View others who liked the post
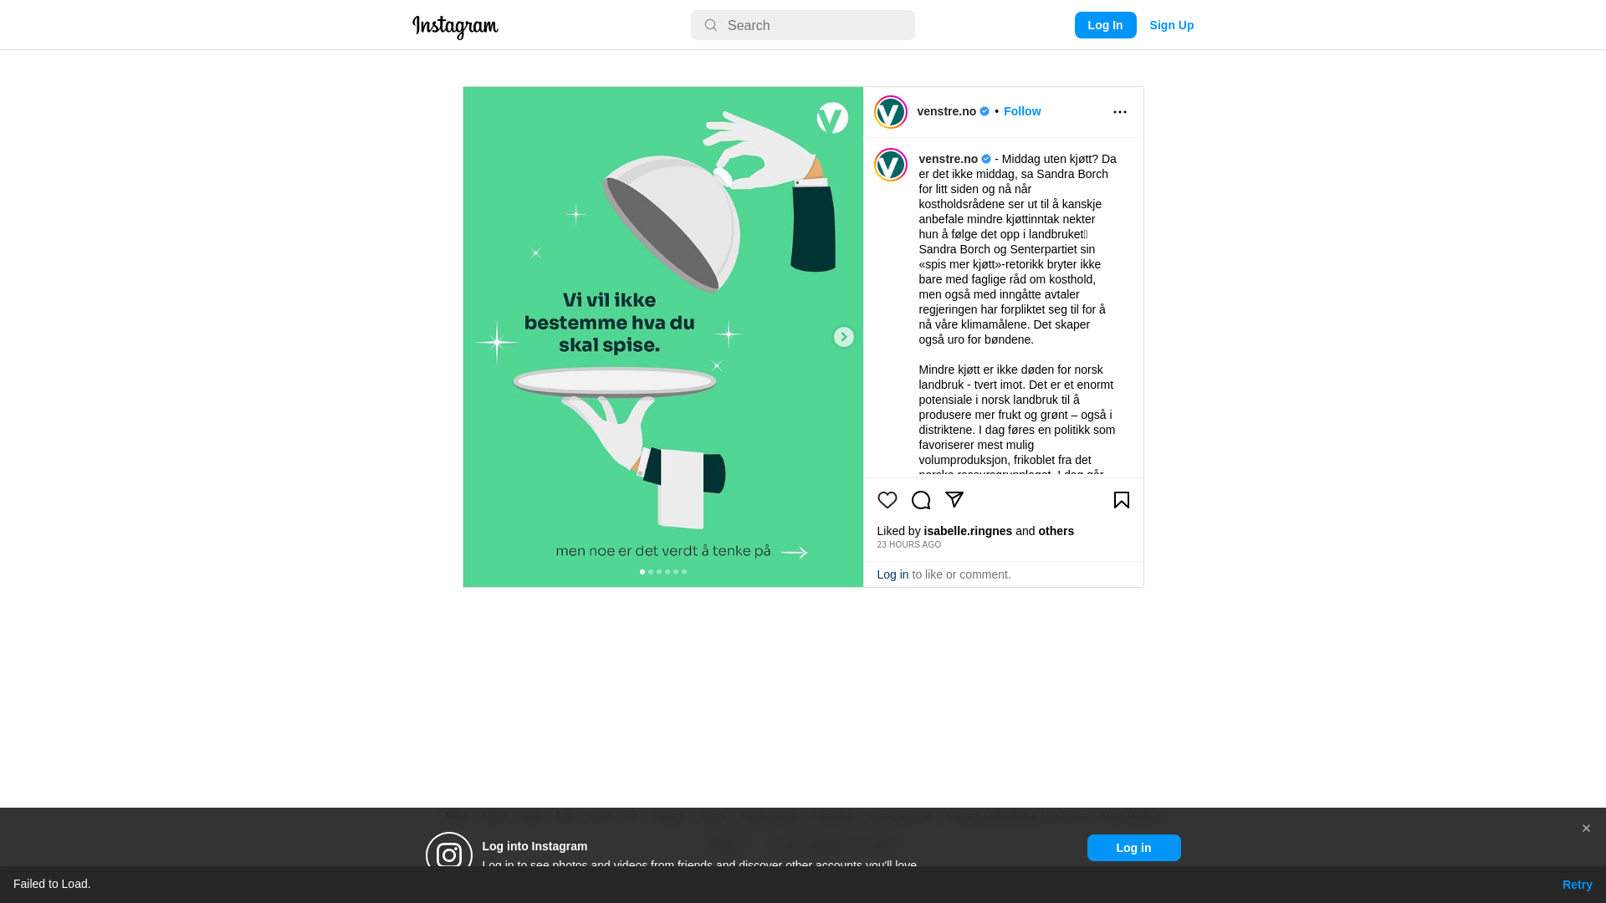The width and height of the screenshot is (1606, 903). click(1056, 531)
